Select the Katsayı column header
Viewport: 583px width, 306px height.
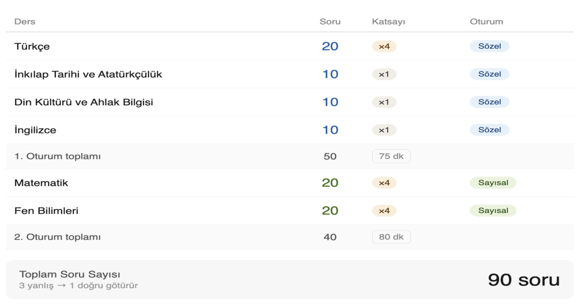[389, 22]
